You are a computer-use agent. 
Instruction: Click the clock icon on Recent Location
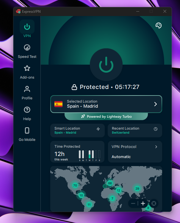pyautogui.click(x=156, y=129)
